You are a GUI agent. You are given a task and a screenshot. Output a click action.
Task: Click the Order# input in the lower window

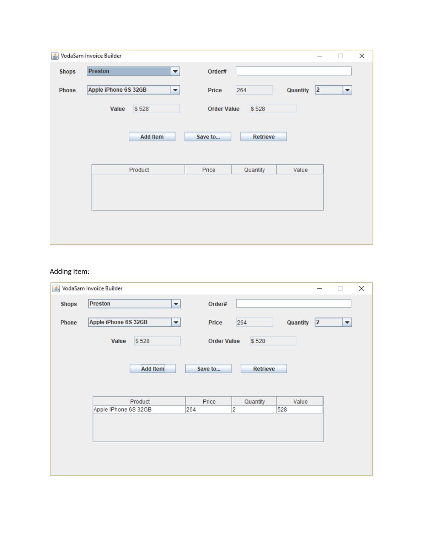pos(293,304)
